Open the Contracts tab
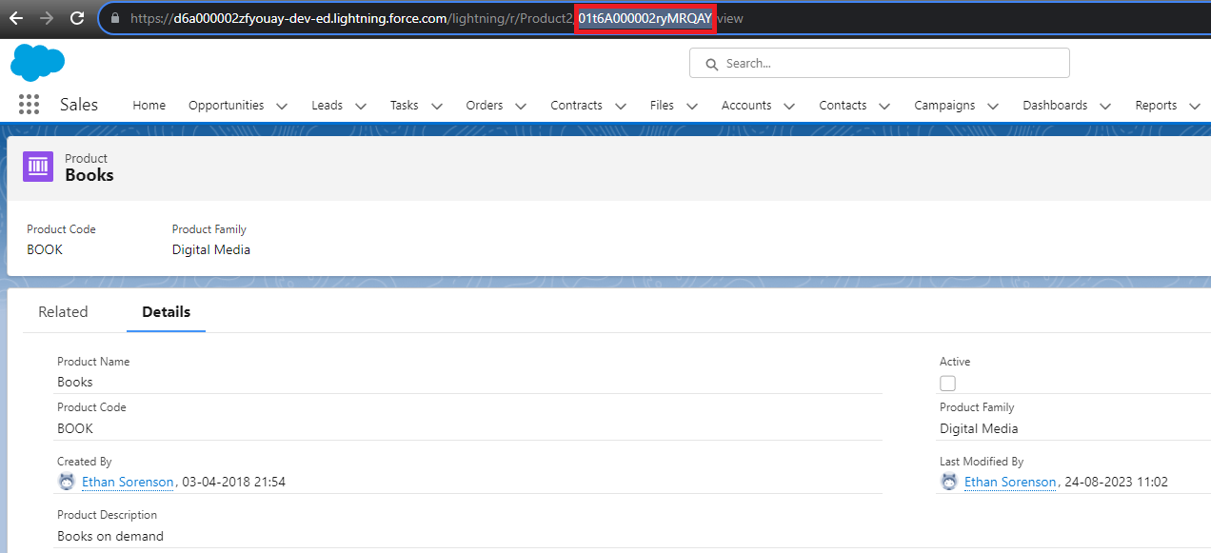This screenshot has height=553, width=1211. (x=577, y=106)
